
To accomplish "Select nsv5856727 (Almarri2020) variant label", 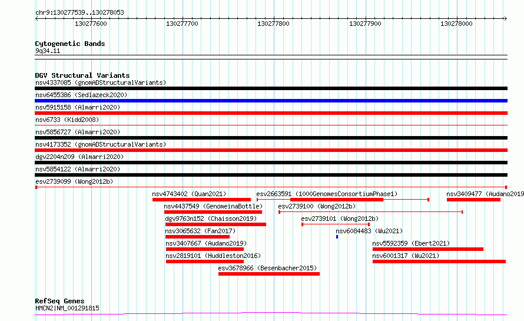I will point(78,132).
